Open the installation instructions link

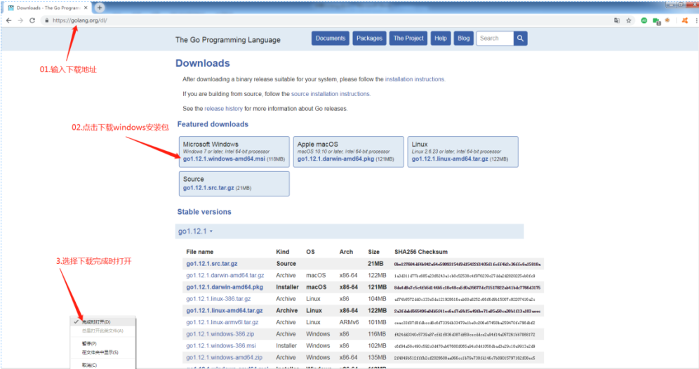click(415, 79)
